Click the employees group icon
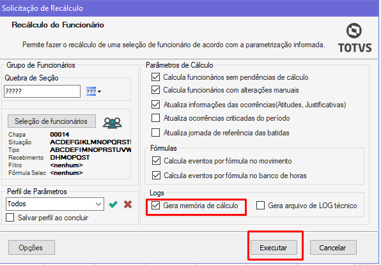 113,123
